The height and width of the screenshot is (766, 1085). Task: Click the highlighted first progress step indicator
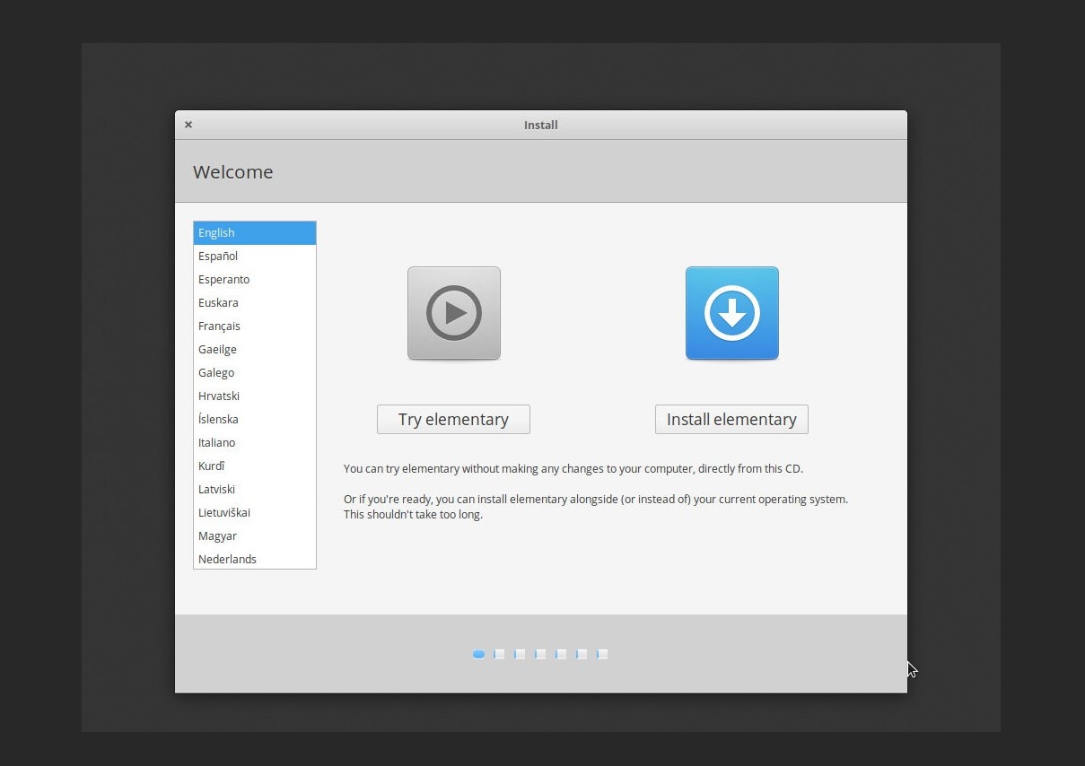[x=478, y=655]
